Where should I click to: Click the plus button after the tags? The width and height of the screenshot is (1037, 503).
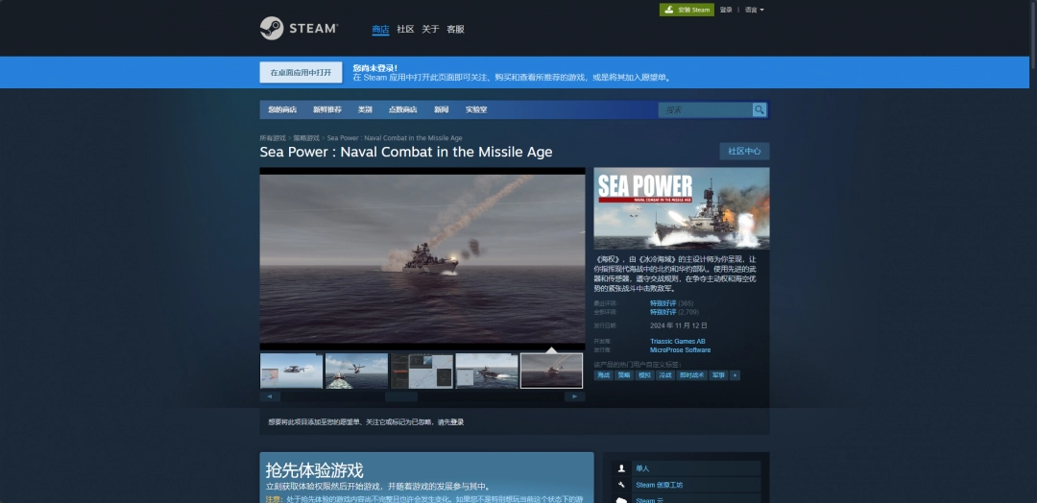(x=735, y=375)
